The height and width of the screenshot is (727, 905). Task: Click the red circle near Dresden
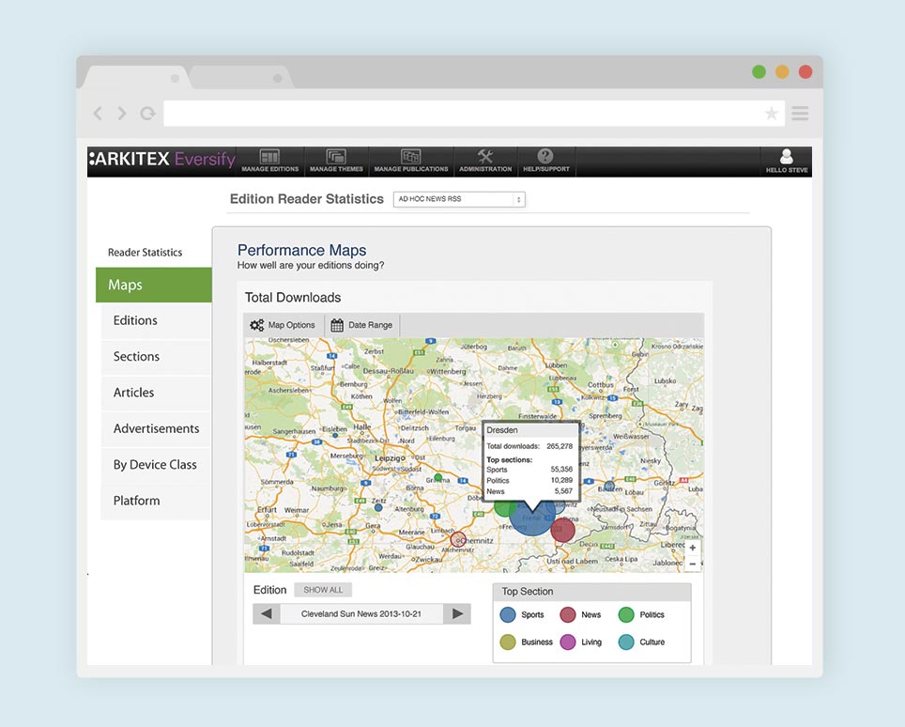click(562, 530)
